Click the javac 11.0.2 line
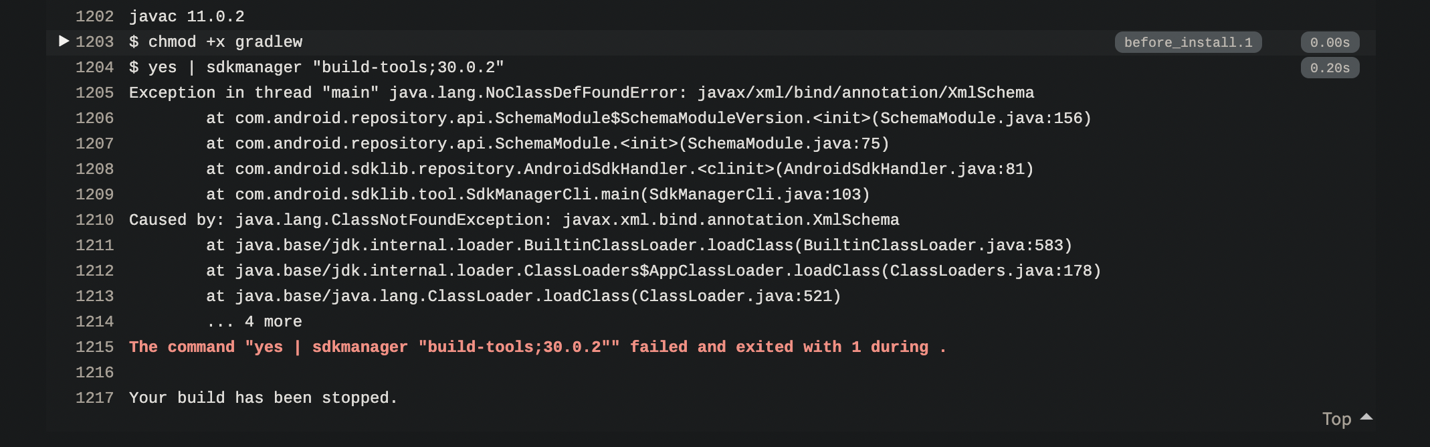The image size is (1430, 447). coord(187,17)
